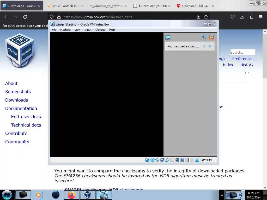The image size is (267, 200).
Task: Reload the page in Firefox
Action: [x=25, y=17]
